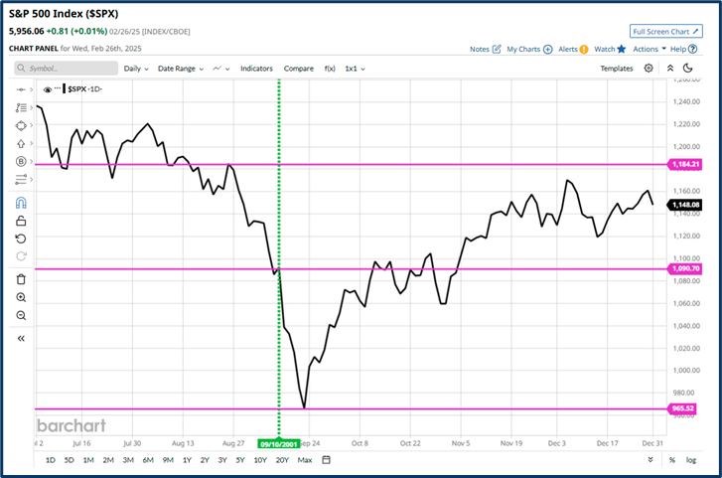
Task: Open the calendar date picker icon
Action: coord(327,460)
